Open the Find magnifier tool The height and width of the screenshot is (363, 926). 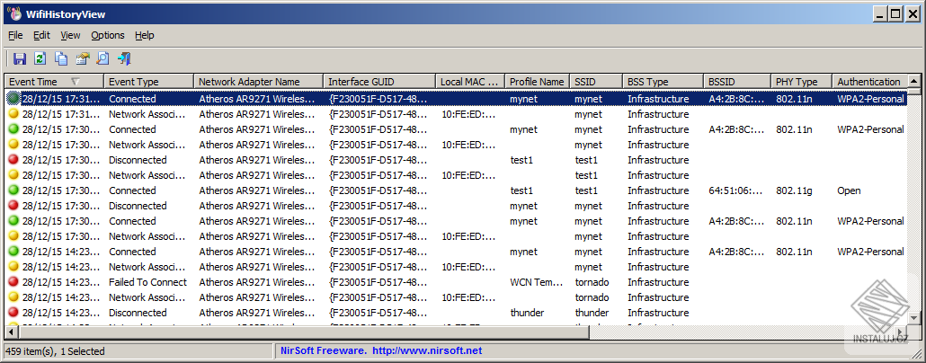(102, 58)
